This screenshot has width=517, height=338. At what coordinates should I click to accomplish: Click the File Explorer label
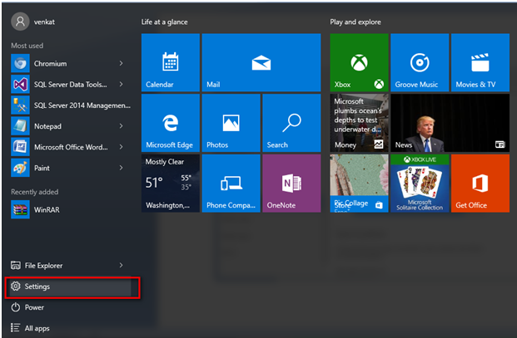(x=43, y=266)
